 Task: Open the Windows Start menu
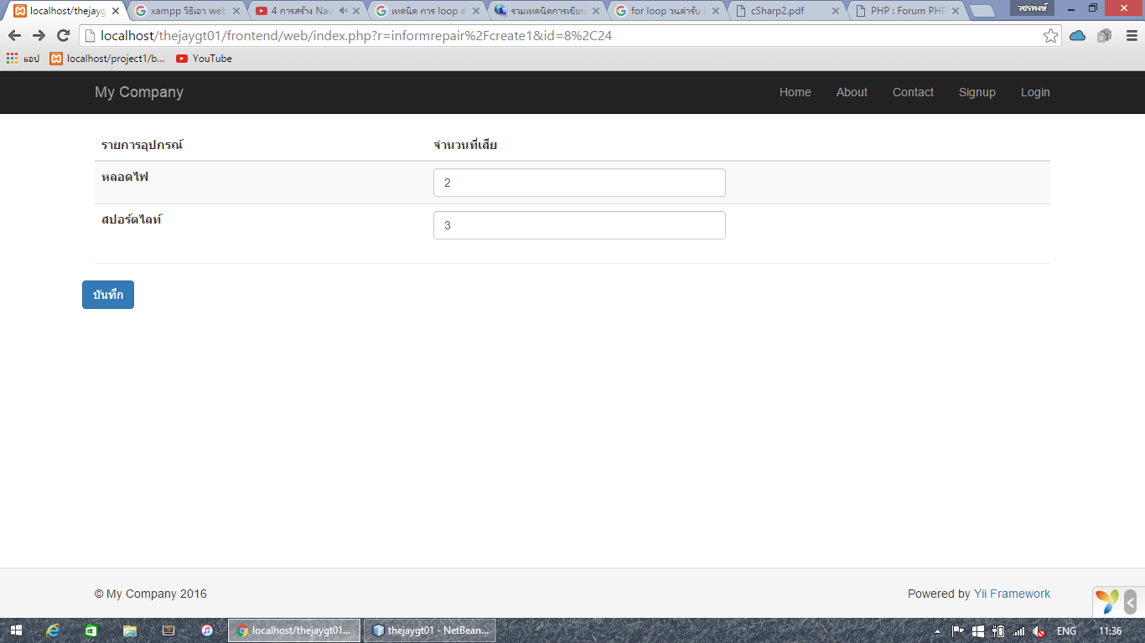click(x=16, y=630)
